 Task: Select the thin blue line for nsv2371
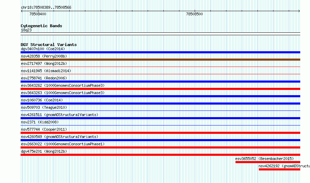pos(160,125)
